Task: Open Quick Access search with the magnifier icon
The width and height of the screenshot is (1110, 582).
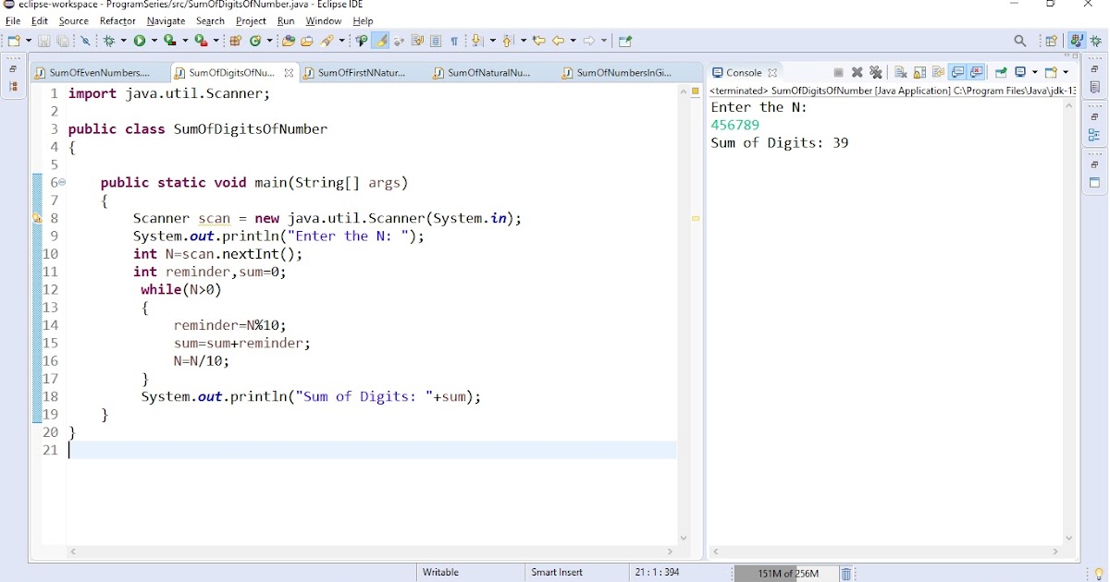Action: (1019, 41)
